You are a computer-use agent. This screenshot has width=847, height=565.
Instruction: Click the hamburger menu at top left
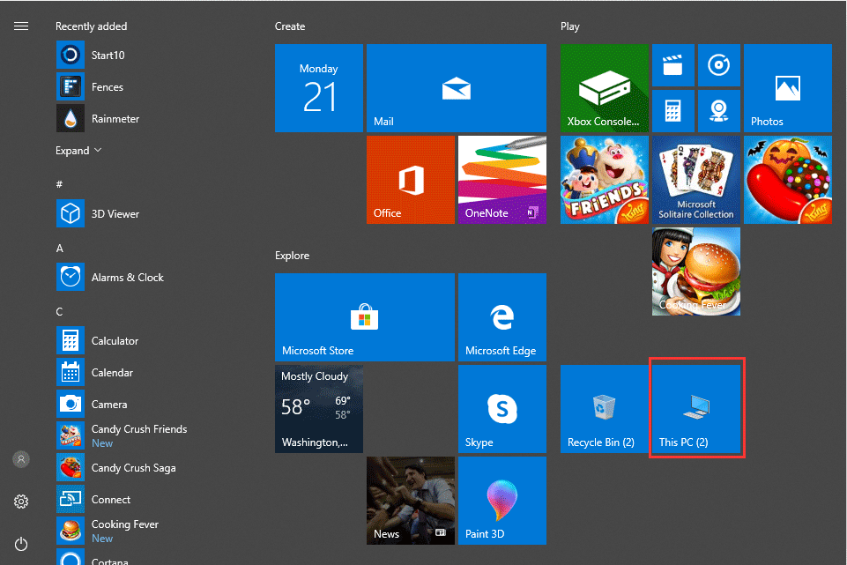[21, 26]
